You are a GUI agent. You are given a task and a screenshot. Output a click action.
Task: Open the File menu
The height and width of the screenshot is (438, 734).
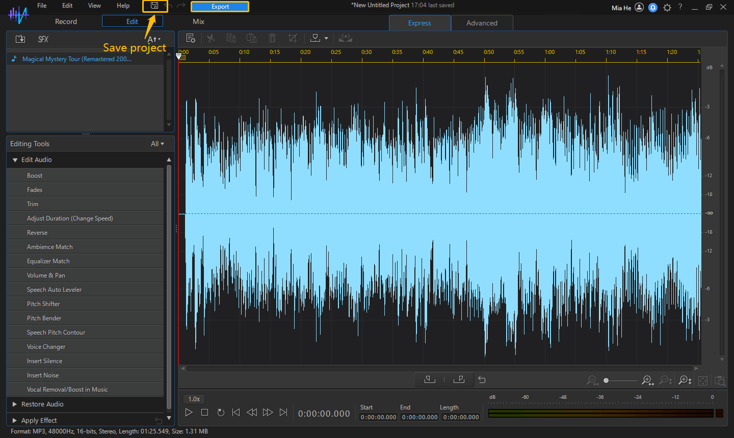(42, 6)
